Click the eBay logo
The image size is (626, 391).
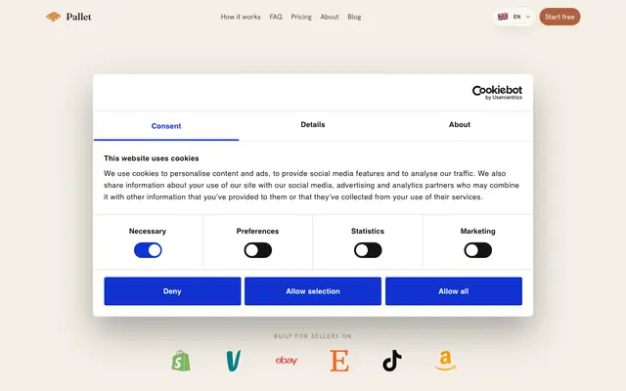pyautogui.click(x=287, y=361)
